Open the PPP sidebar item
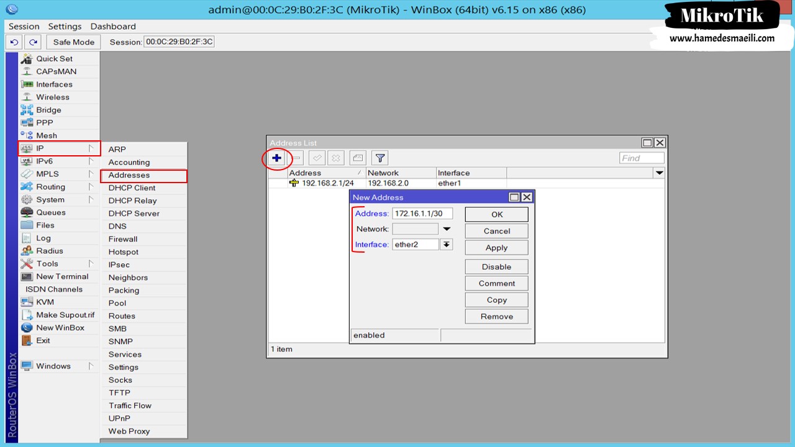The width and height of the screenshot is (795, 447). (x=58, y=122)
